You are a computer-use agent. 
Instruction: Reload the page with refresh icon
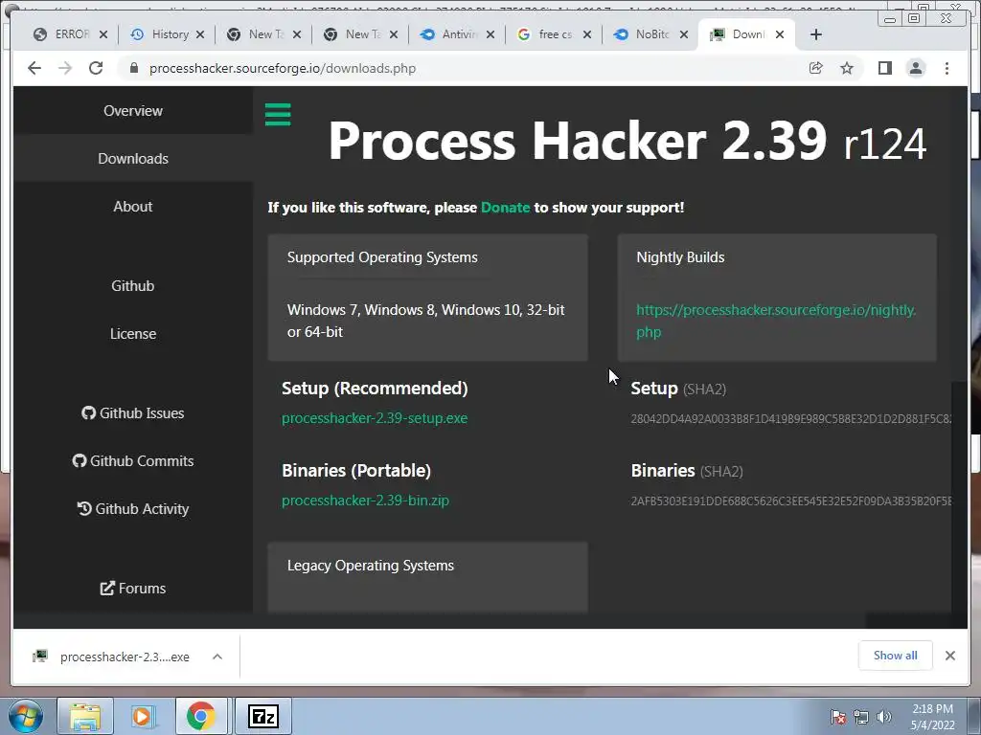coord(96,68)
